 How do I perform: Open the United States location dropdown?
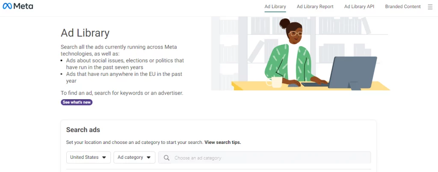tap(89, 158)
